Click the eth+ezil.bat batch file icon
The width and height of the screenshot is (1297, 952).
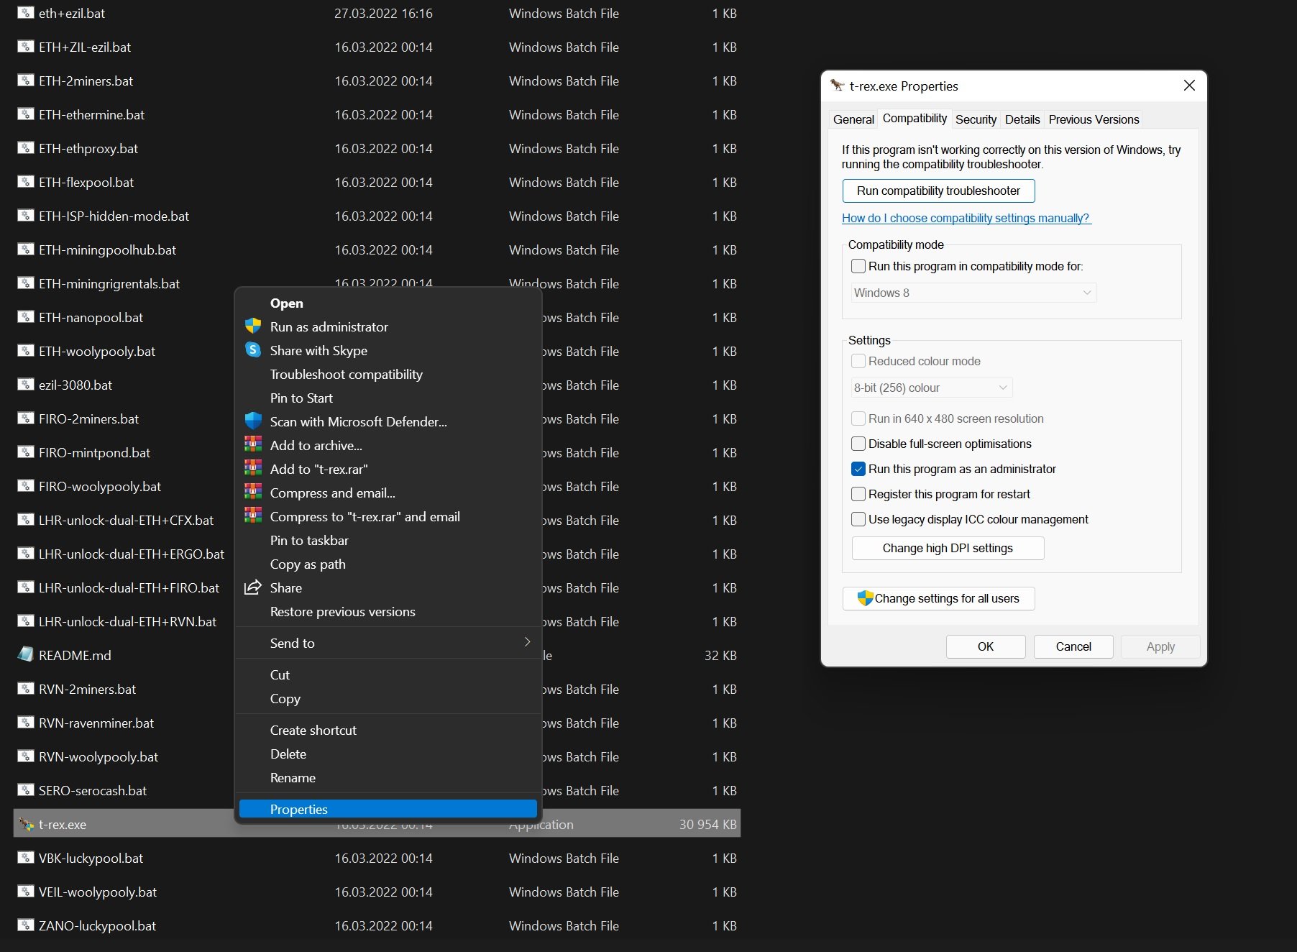coord(26,13)
